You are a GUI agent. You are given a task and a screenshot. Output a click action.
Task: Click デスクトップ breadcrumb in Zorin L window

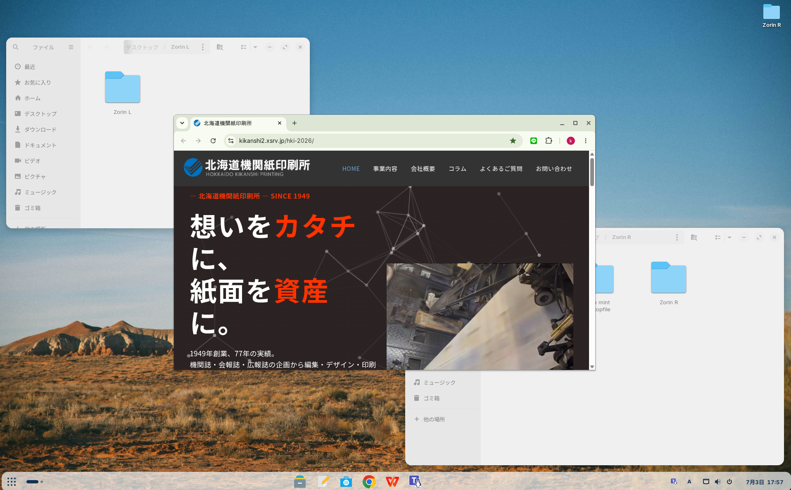pos(142,47)
